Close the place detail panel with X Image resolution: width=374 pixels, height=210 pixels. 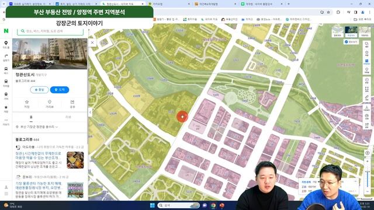coord(92,43)
